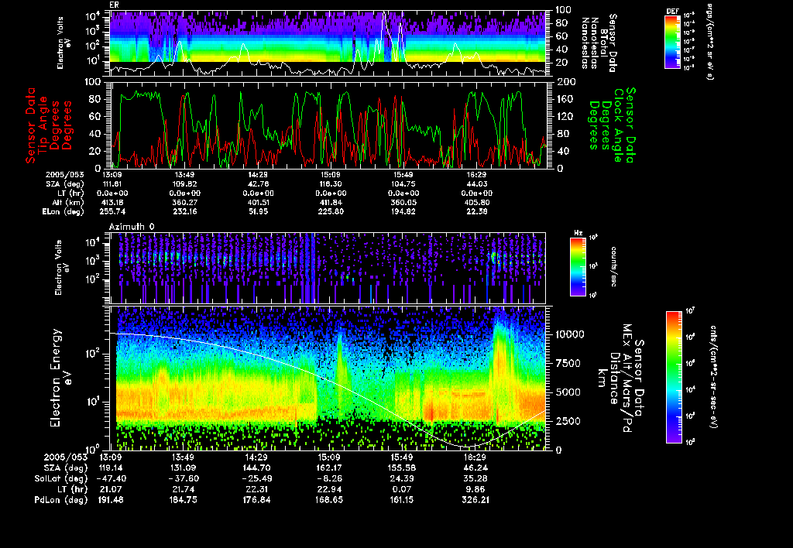Click altitude value 411.84

(330, 203)
